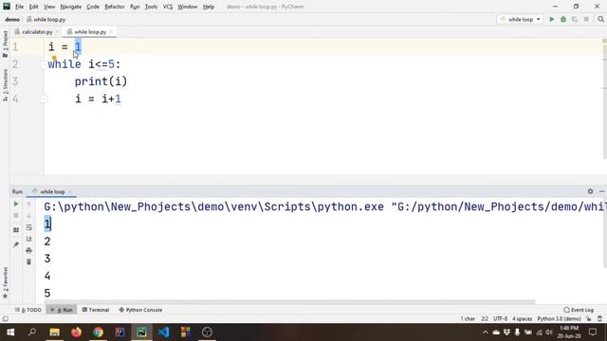
Task: Rerun while loop in the Run panel
Action: (x=16, y=204)
